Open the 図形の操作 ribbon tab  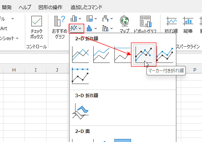(x=50, y=7)
